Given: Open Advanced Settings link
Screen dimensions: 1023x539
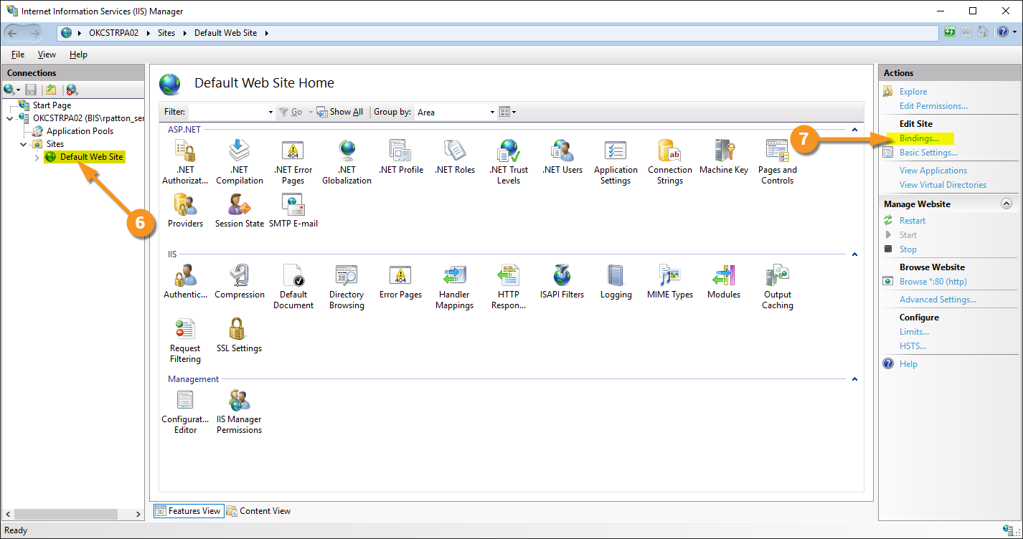Looking at the screenshot, I should (938, 300).
